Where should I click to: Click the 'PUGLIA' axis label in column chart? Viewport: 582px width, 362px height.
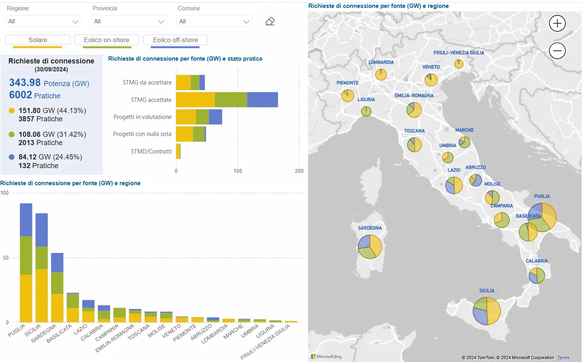pyautogui.click(x=17, y=331)
